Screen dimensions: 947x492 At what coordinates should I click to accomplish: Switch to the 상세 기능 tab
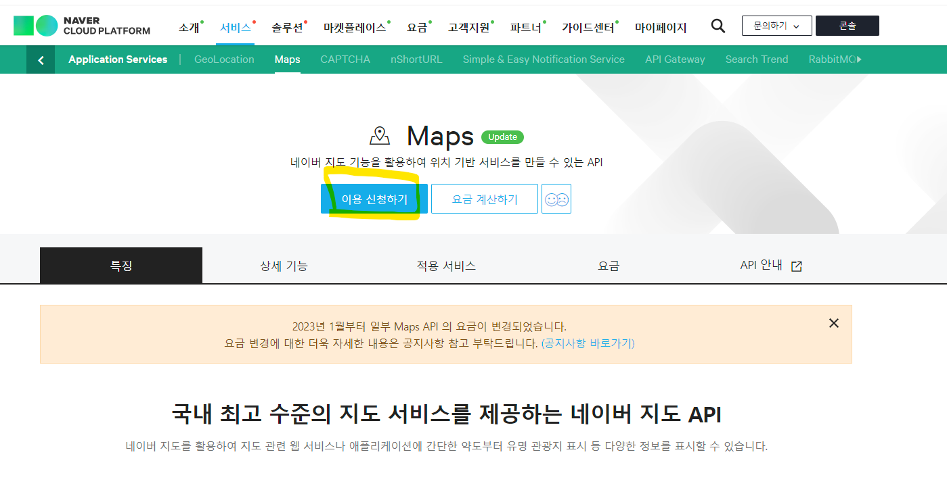(284, 266)
